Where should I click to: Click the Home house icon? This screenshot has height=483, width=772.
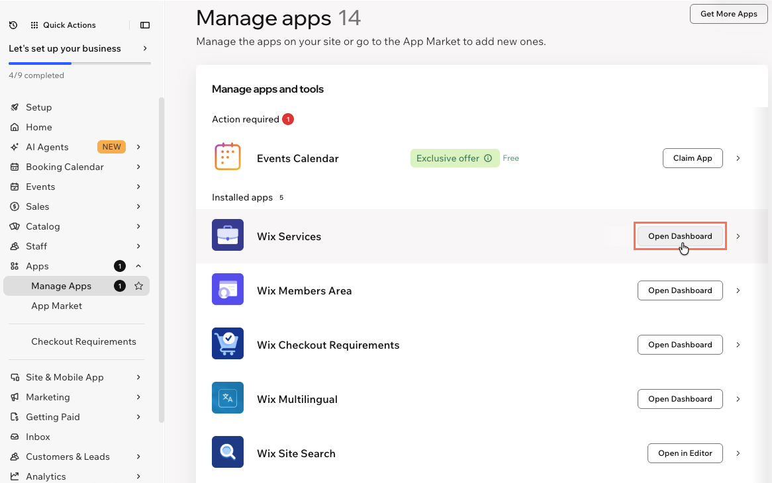click(15, 127)
